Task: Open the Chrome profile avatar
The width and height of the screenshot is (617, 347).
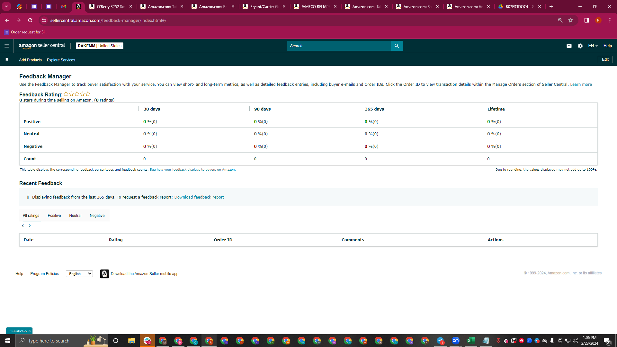Action: [x=598, y=20]
